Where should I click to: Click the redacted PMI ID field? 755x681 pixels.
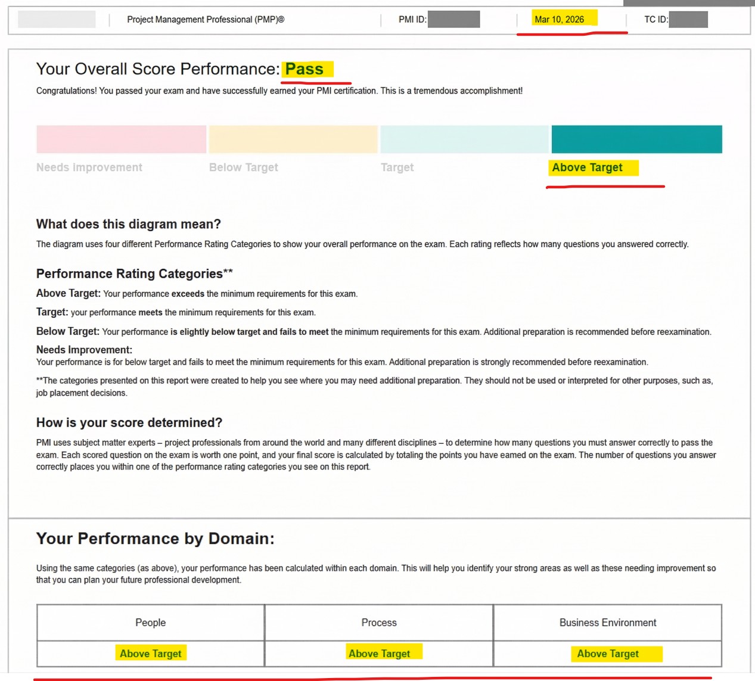pyautogui.click(x=453, y=20)
